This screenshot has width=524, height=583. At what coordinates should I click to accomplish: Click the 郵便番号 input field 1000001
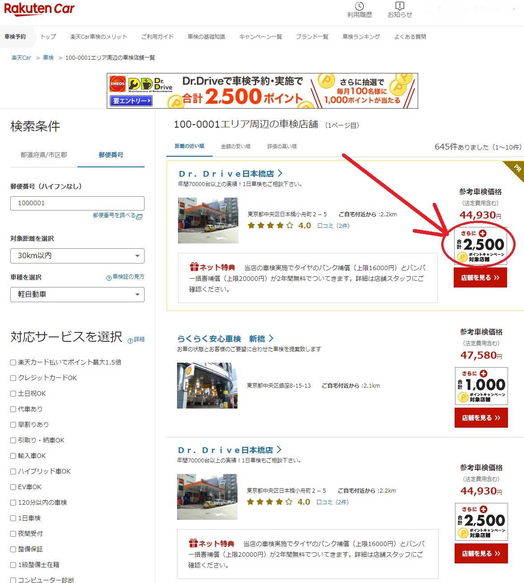pos(77,203)
